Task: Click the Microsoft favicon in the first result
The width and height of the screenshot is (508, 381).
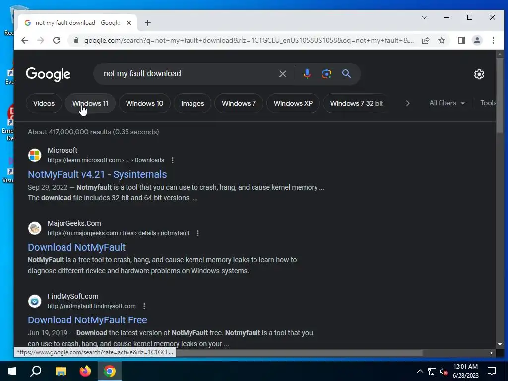Action: click(35, 155)
